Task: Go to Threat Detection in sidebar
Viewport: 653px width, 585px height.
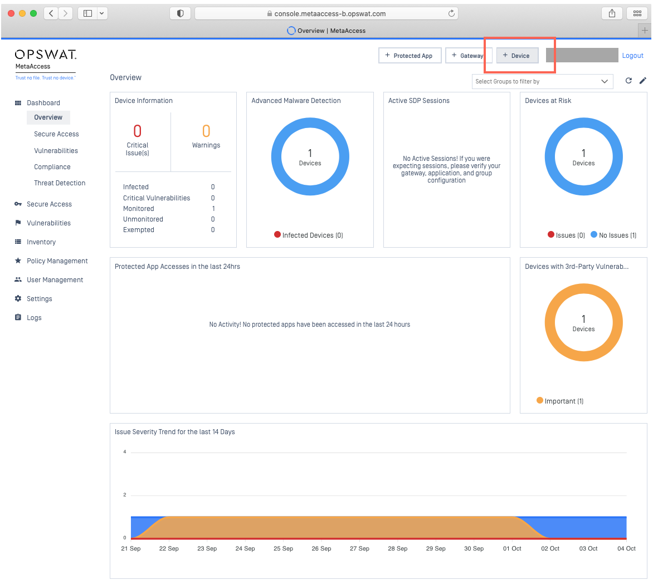Action: coord(60,183)
